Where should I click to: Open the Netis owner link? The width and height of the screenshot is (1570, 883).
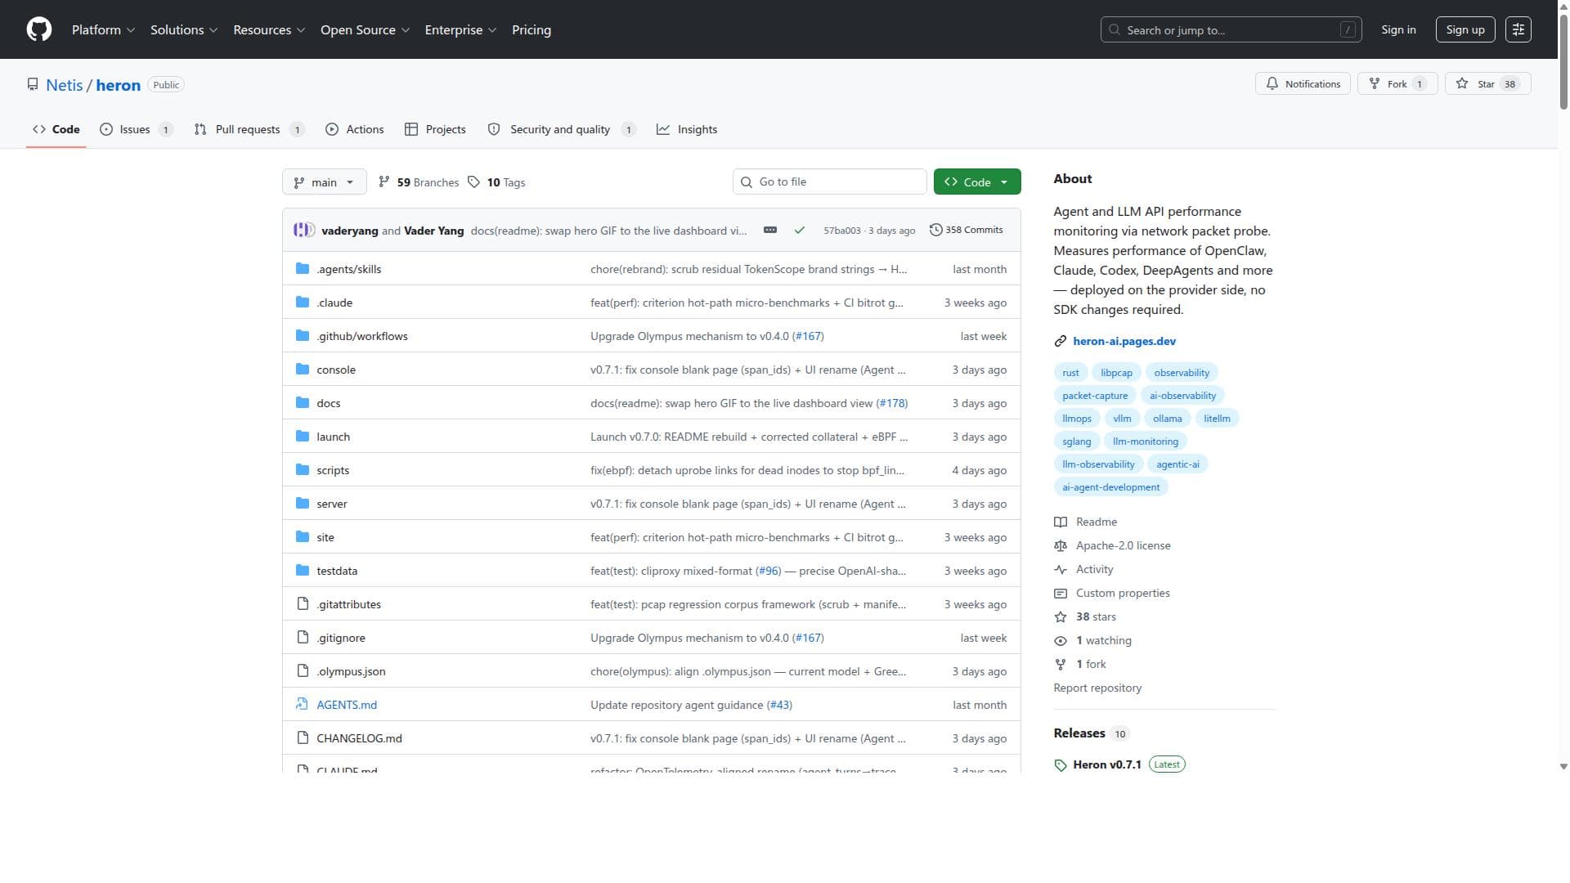coord(64,85)
